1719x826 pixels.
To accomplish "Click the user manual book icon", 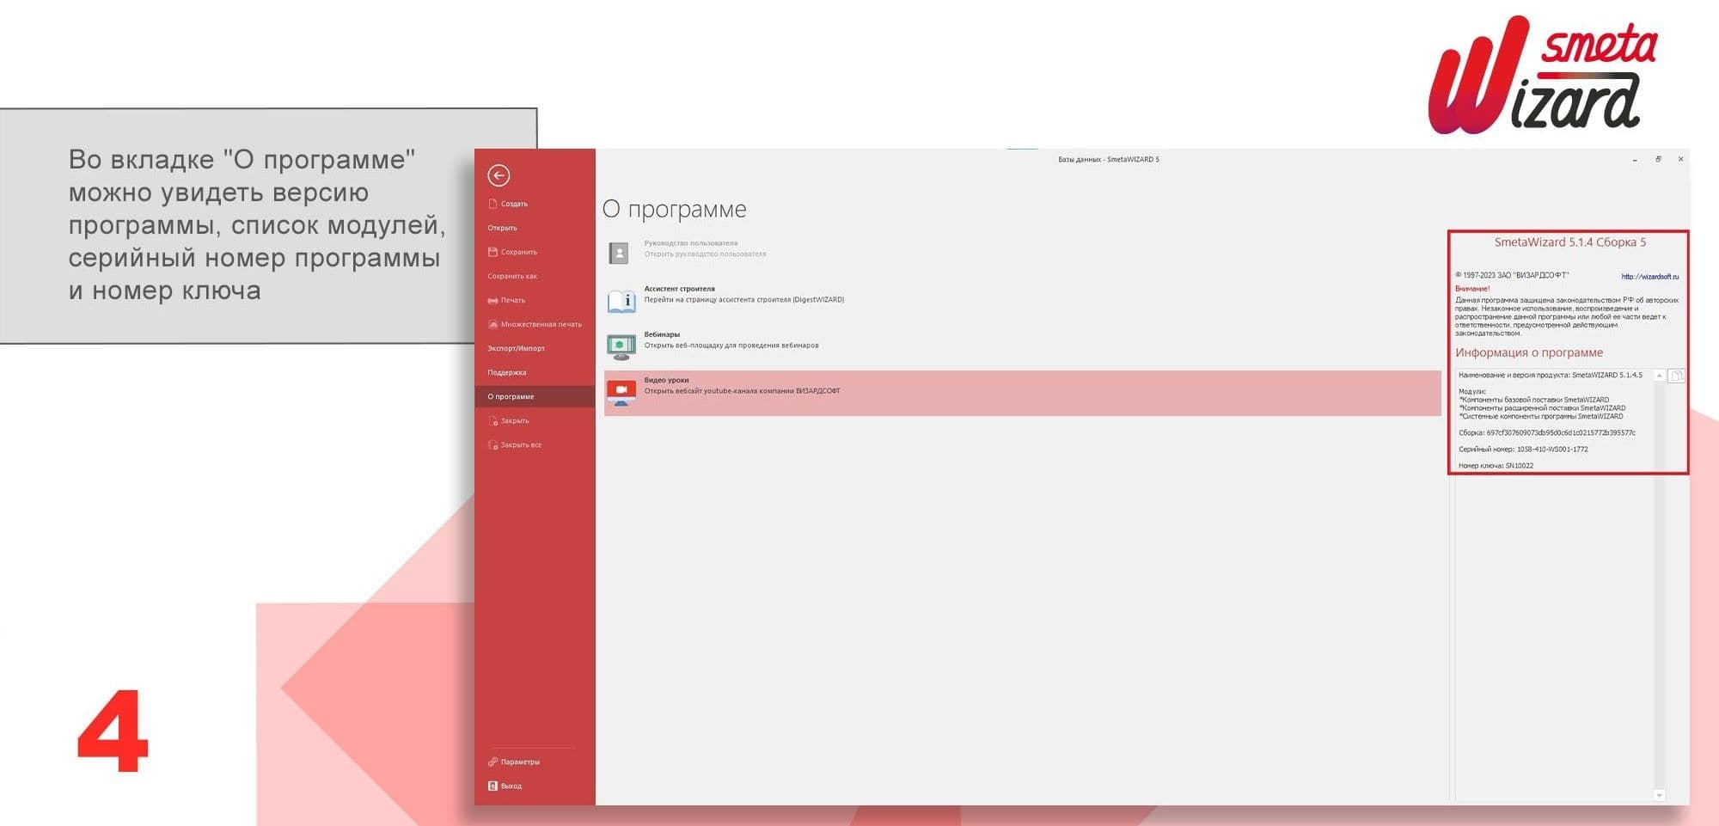I will click(619, 253).
